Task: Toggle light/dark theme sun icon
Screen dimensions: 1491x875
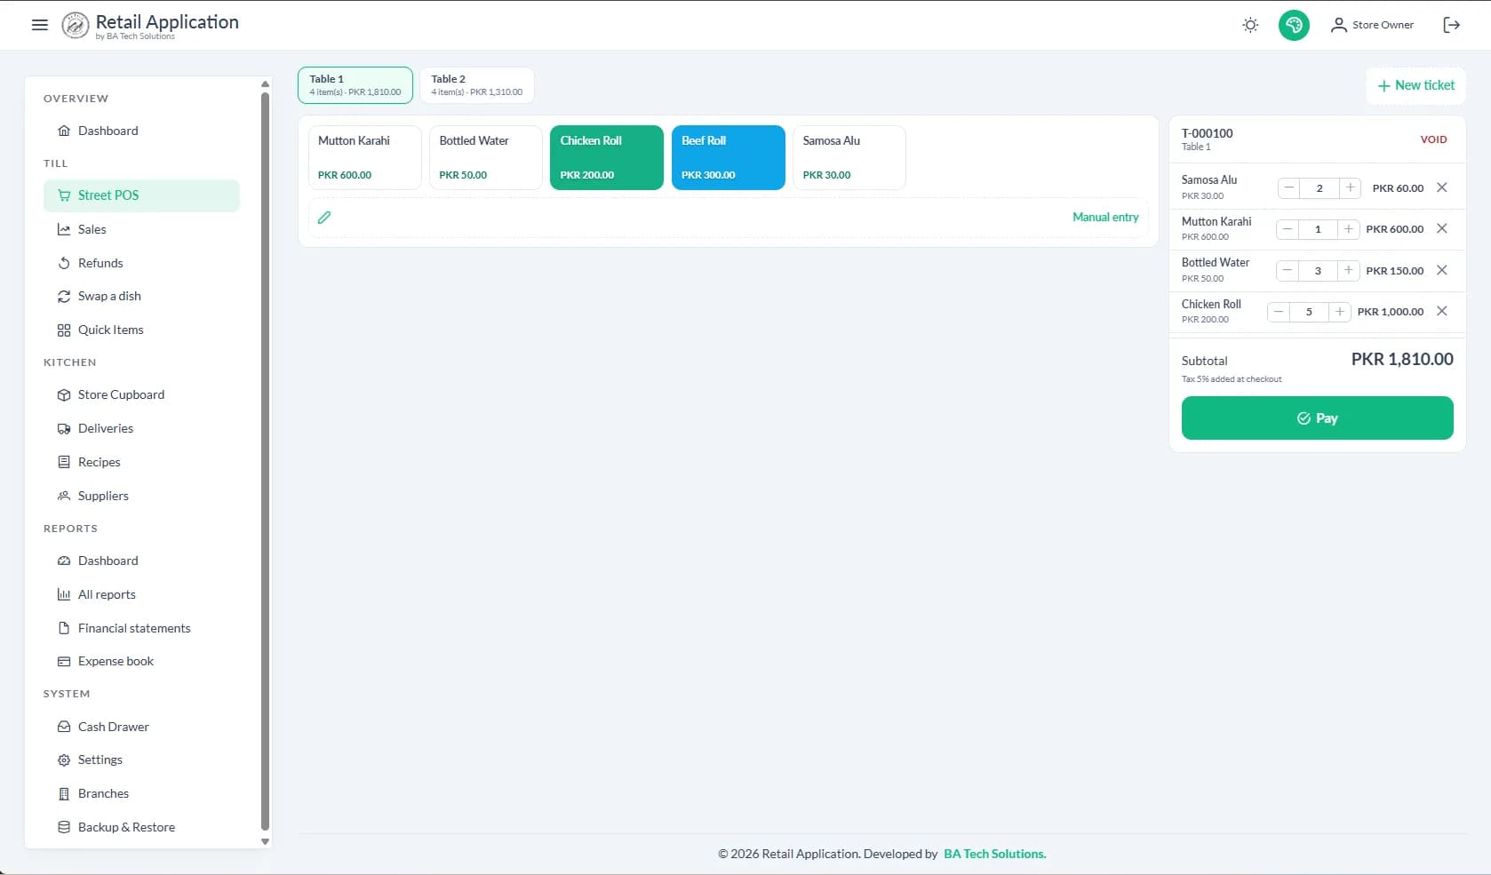Action: [x=1250, y=25]
